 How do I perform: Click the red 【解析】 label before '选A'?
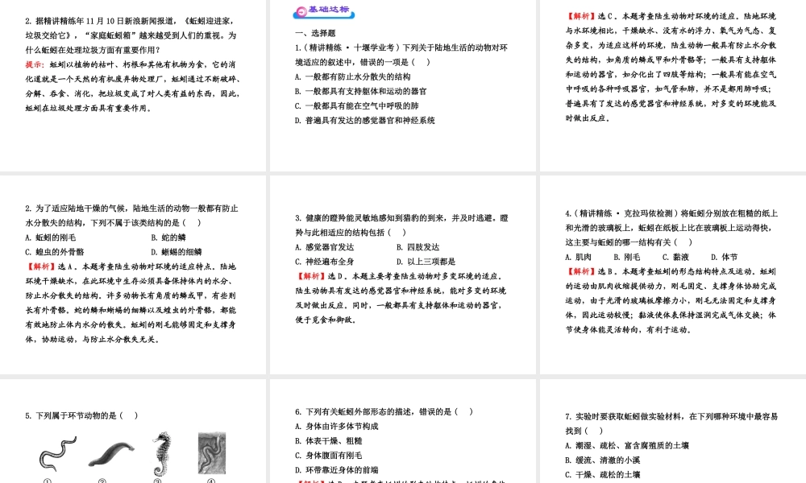[40, 266]
